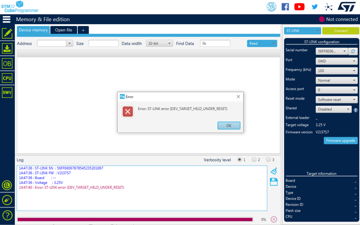Click the ST logo
Viewport: 360px width, 225px height.
pyautogui.click(x=347, y=7)
